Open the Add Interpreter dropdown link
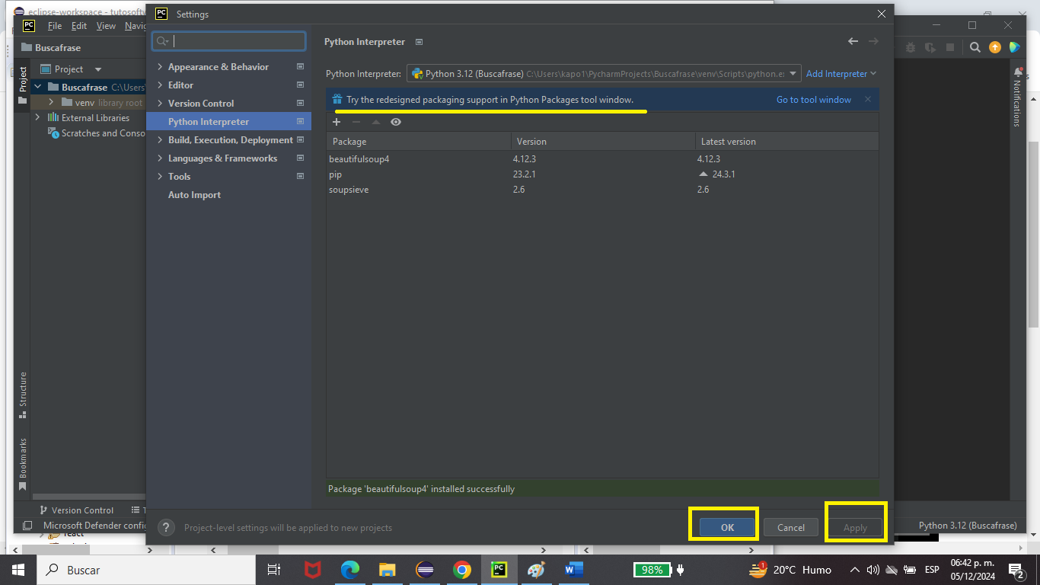This screenshot has height=585, width=1040. coord(841,74)
